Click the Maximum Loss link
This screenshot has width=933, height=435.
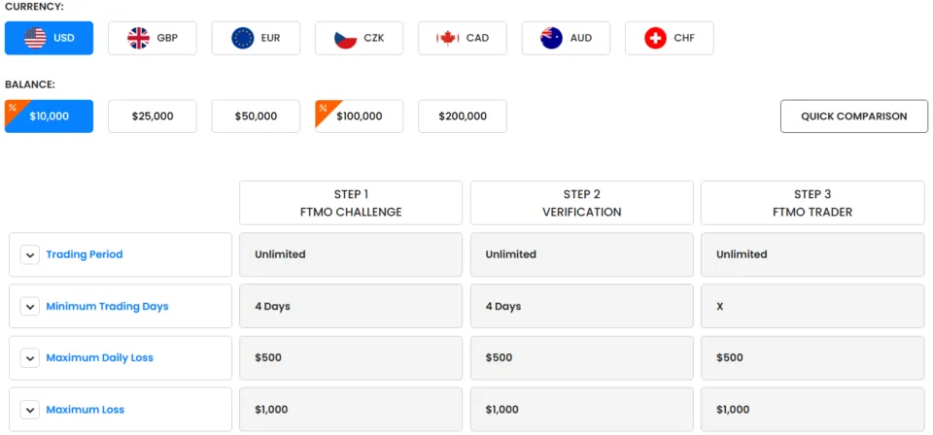pos(86,410)
